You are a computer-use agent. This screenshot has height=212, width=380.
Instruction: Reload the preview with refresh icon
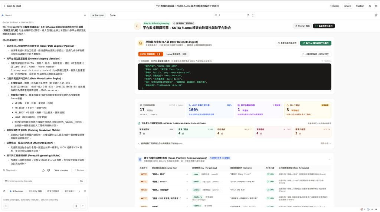[x=248, y=15]
